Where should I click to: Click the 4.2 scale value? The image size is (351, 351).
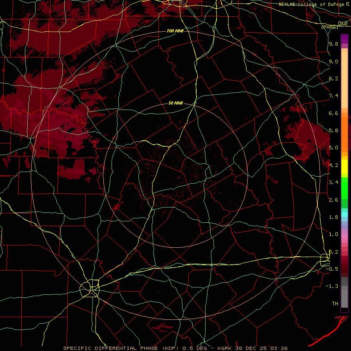333,165
